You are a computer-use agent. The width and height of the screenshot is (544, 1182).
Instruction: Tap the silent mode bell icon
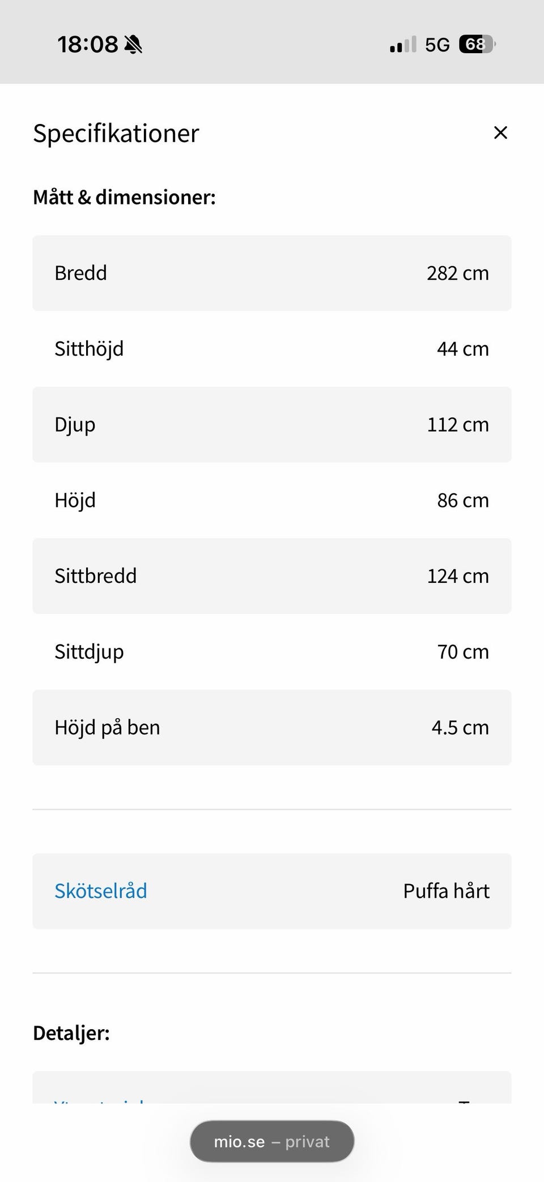pos(134,44)
